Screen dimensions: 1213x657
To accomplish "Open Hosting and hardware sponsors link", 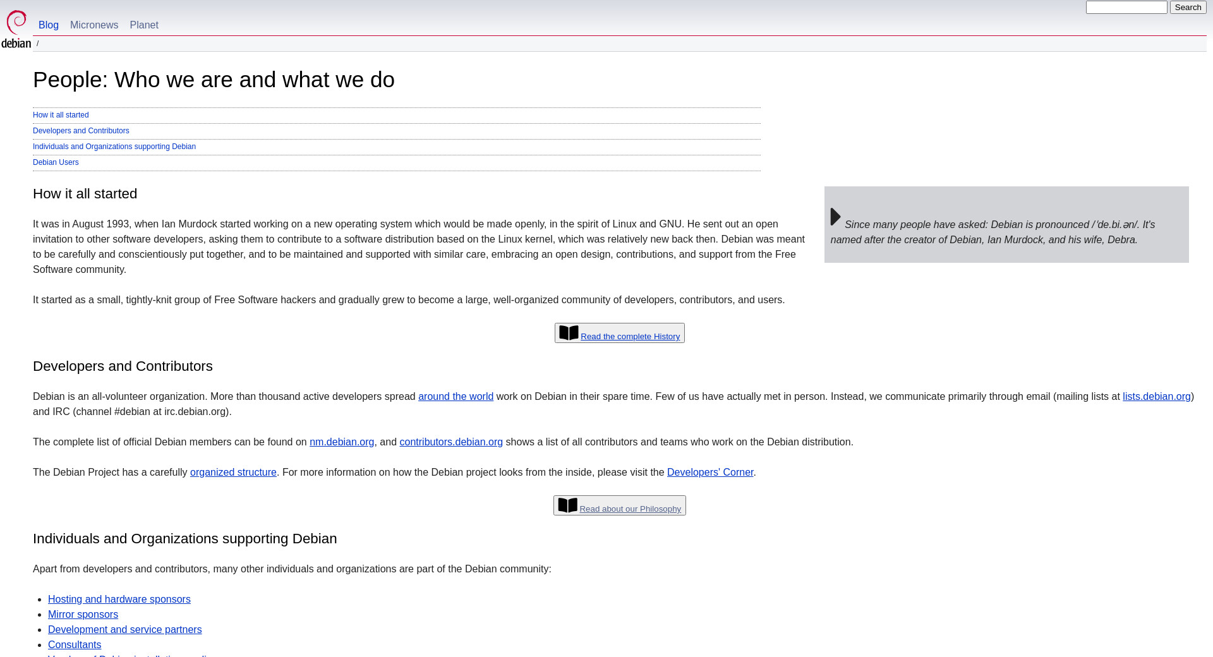I will pyautogui.click(x=119, y=600).
